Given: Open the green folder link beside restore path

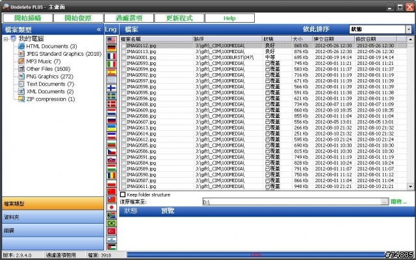Looking at the screenshot, I should tap(398, 202).
